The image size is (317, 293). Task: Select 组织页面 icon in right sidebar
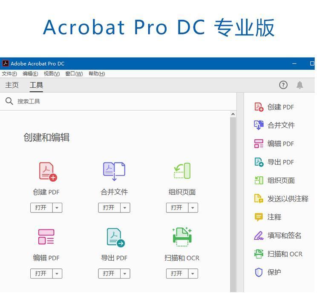pyautogui.click(x=259, y=180)
